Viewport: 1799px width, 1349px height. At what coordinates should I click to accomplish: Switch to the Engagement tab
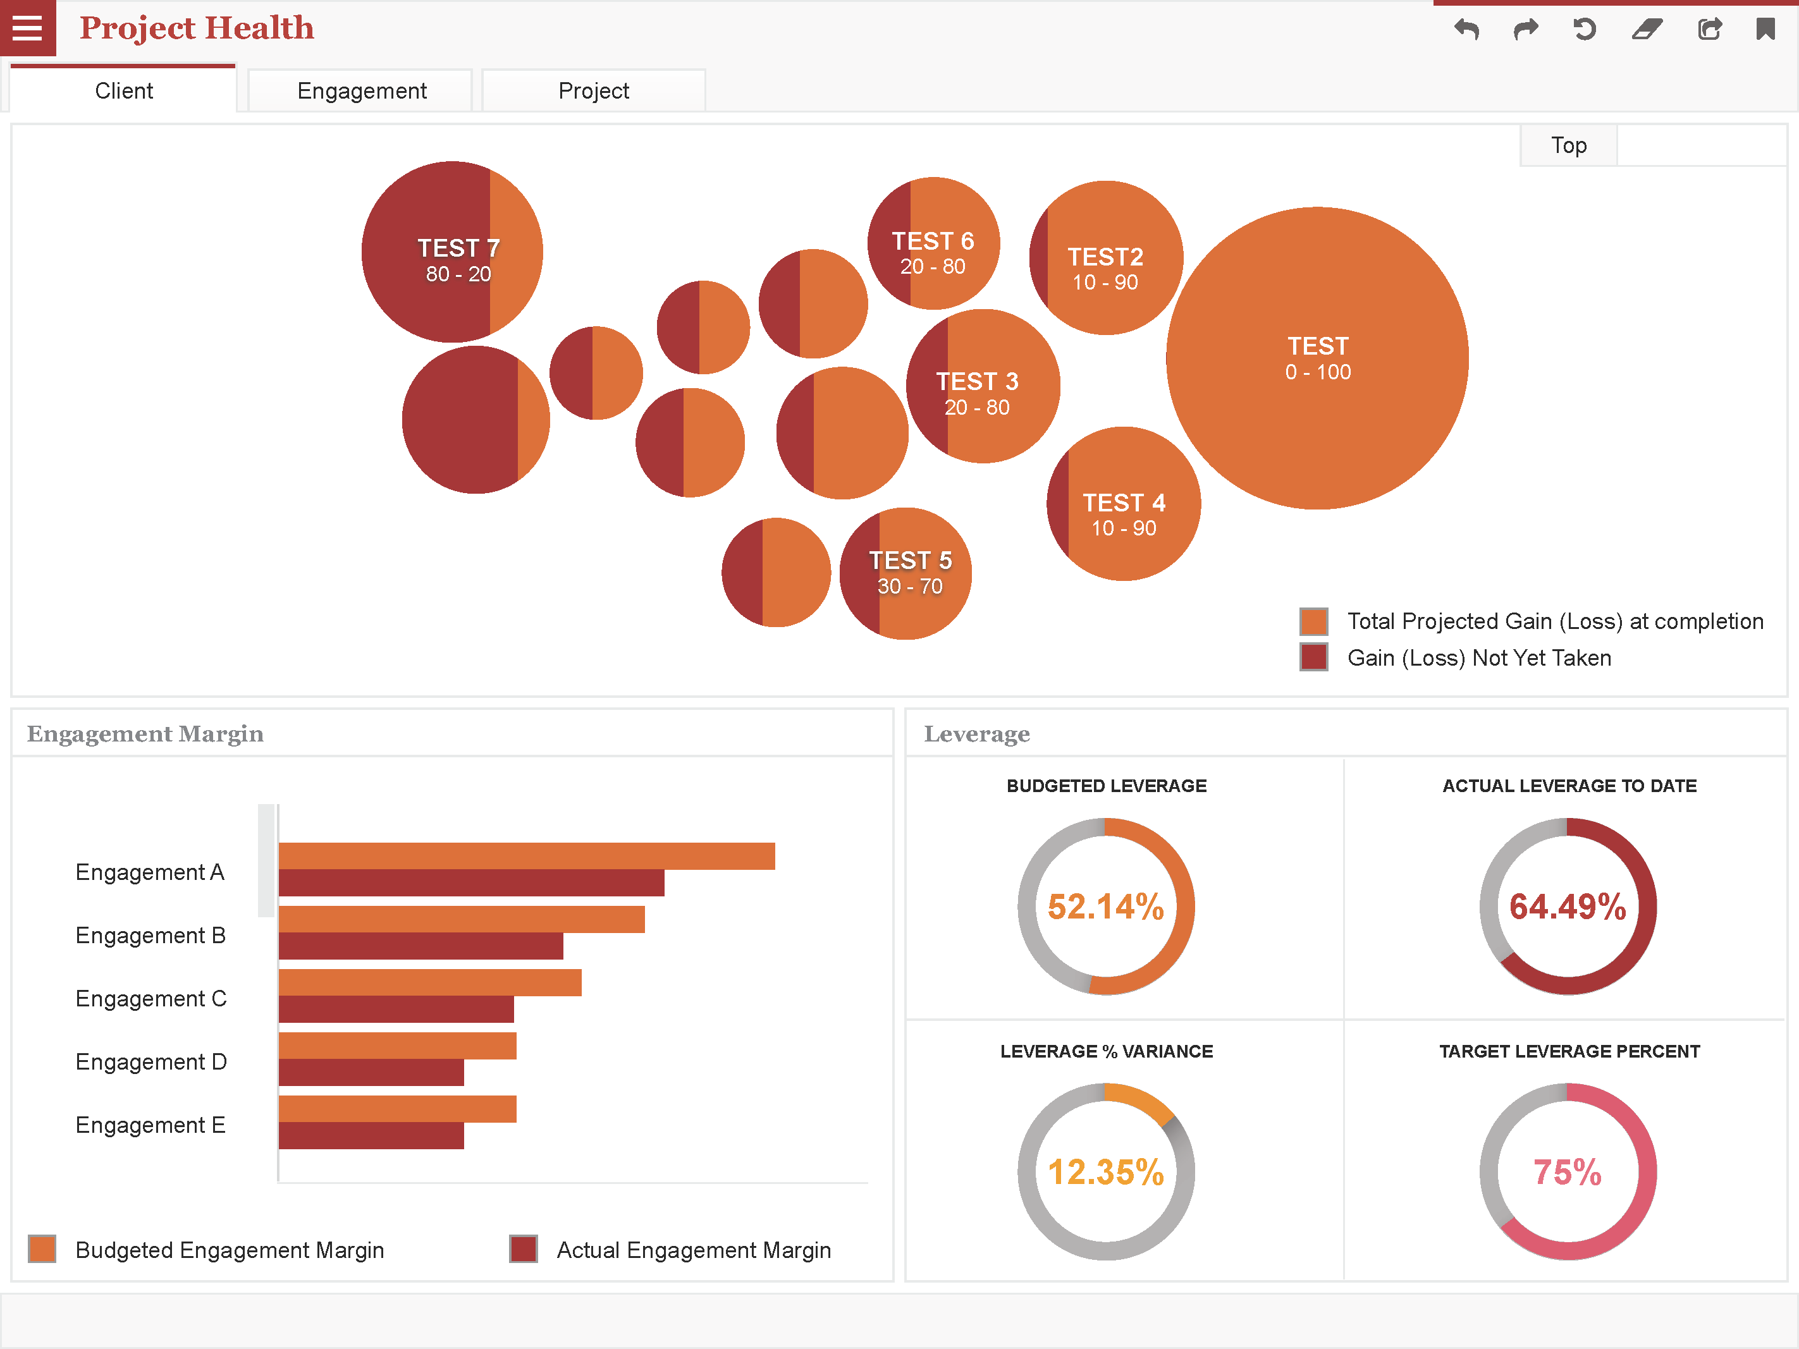[361, 90]
